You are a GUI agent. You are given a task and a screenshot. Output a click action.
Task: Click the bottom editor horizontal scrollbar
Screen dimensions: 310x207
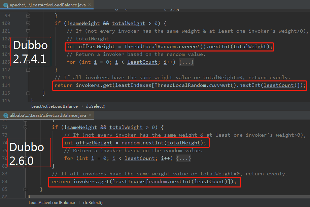(x=168, y=197)
